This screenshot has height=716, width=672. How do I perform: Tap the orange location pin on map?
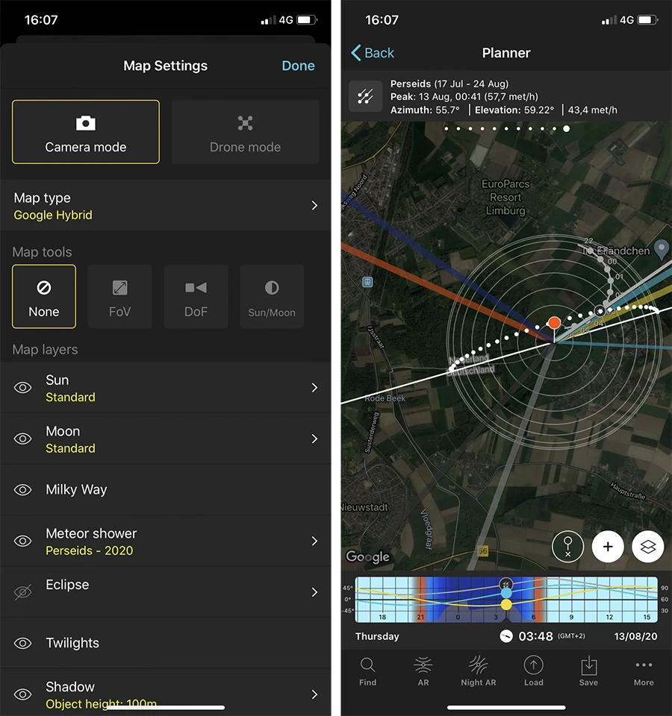554,323
